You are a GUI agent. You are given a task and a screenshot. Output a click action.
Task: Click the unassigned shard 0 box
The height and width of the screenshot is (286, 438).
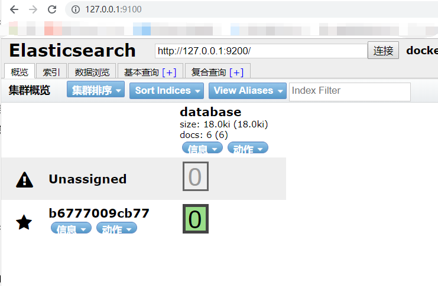pyautogui.click(x=196, y=176)
